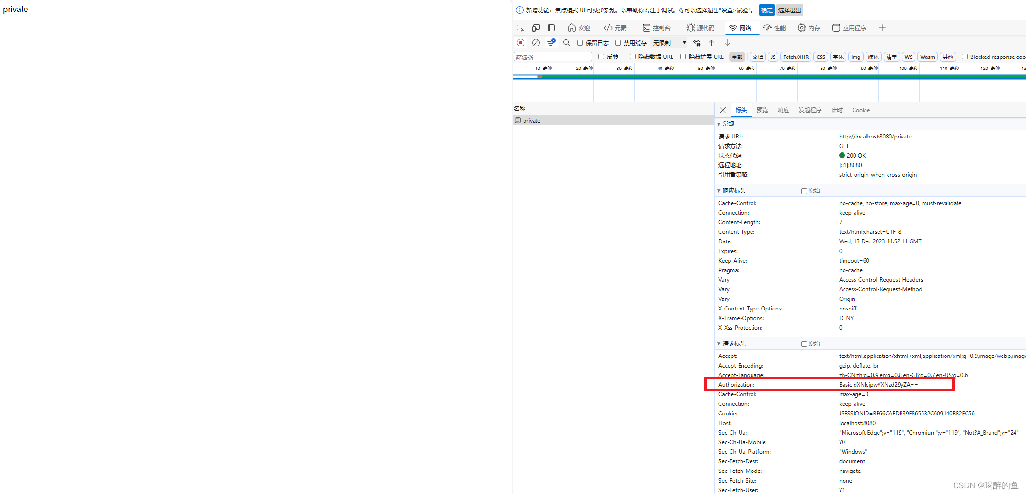This screenshot has width=1026, height=494.
Task: Open the 预览 preview tab
Action: tap(762, 110)
